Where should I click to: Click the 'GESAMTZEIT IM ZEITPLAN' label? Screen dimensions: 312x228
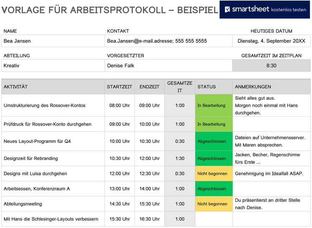271,56
